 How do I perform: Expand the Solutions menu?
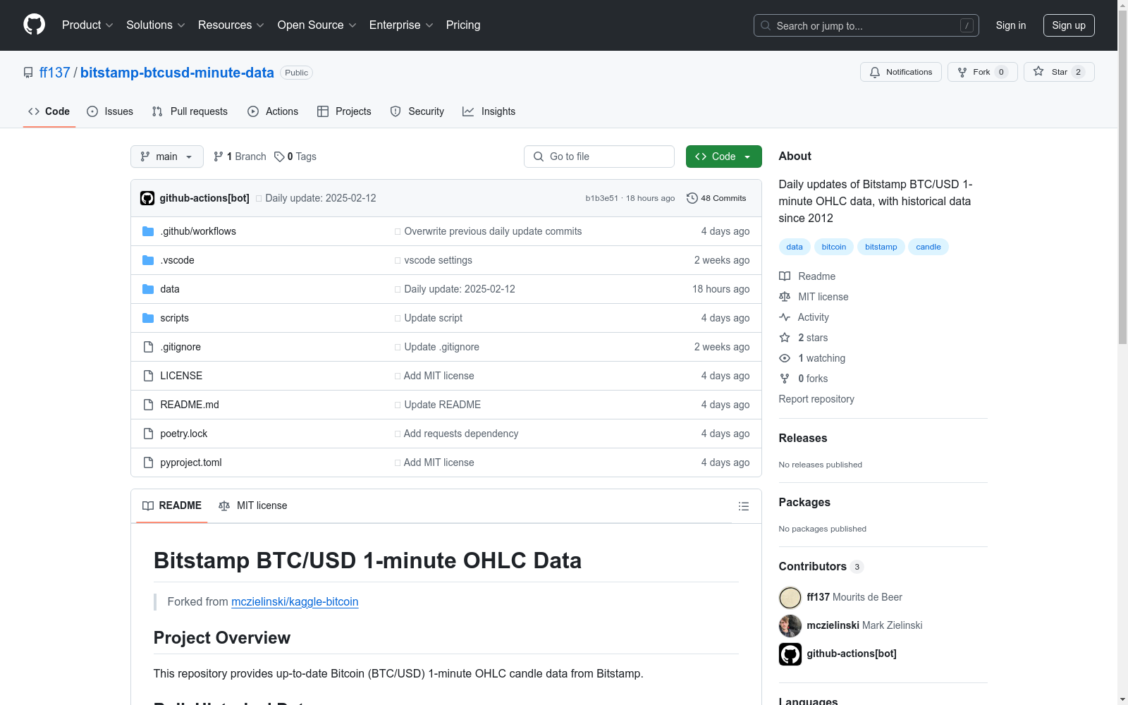[x=156, y=25]
